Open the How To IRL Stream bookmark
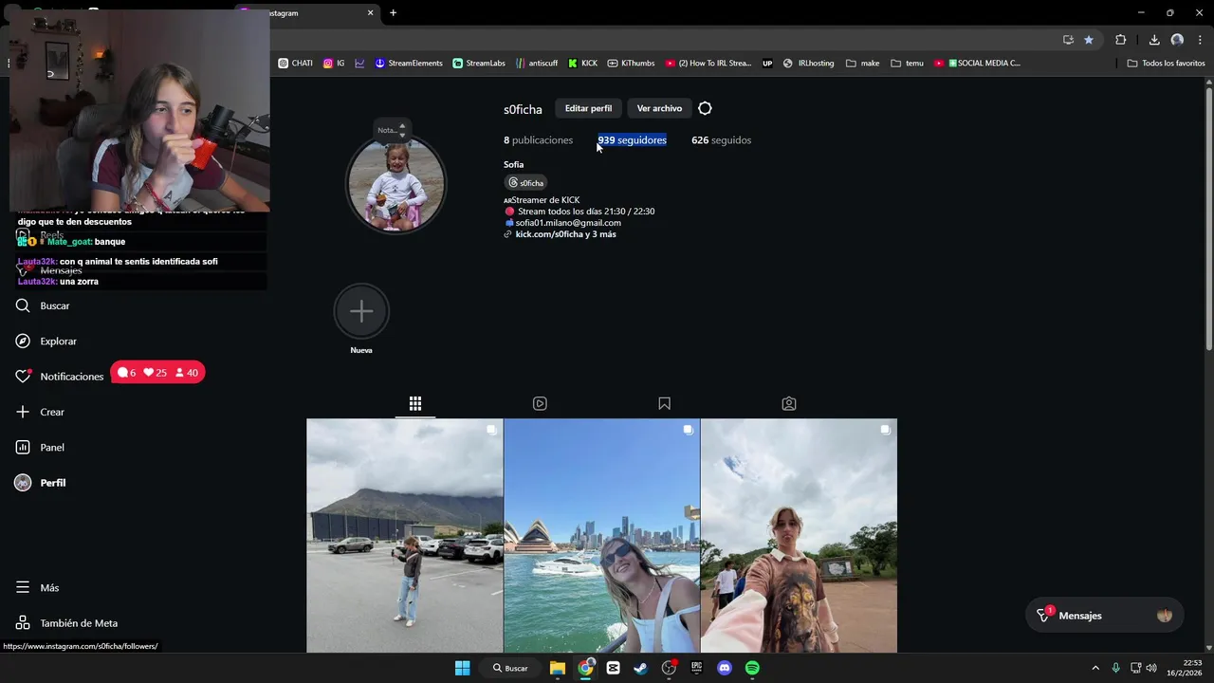The height and width of the screenshot is (683, 1214). (x=708, y=64)
